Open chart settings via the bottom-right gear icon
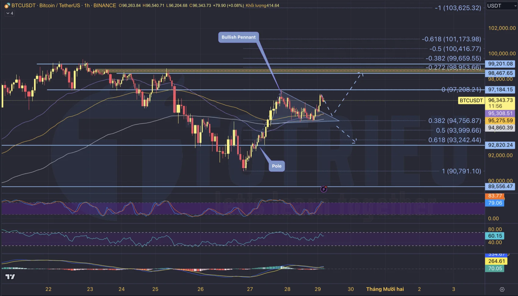The height and width of the screenshot is (296, 518). pyautogui.click(x=502, y=289)
